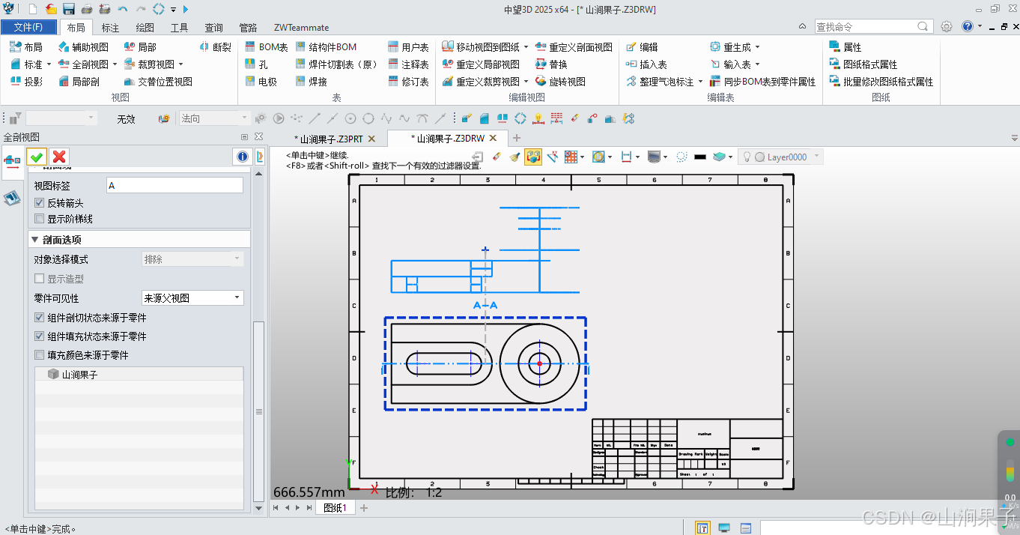Click the 修订表 revision table tool
The image size is (1020, 535).
point(409,82)
